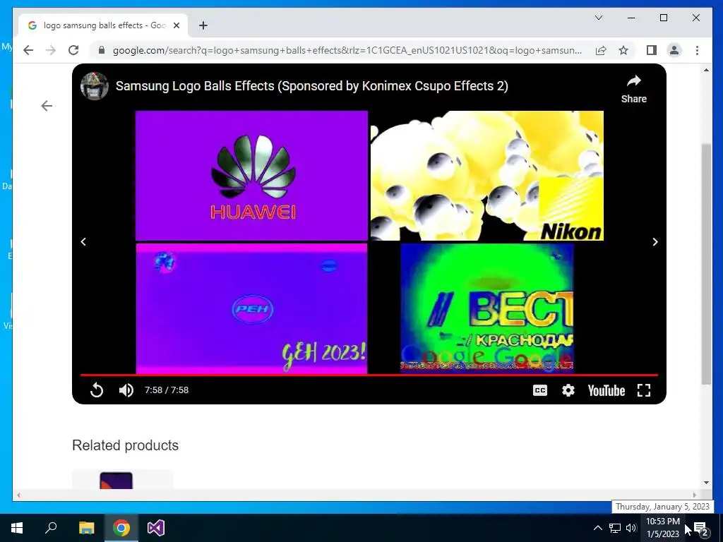This screenshot has height=542, width=723.
Task: Seek in the red video progress bar
Action: click(369, 375)
